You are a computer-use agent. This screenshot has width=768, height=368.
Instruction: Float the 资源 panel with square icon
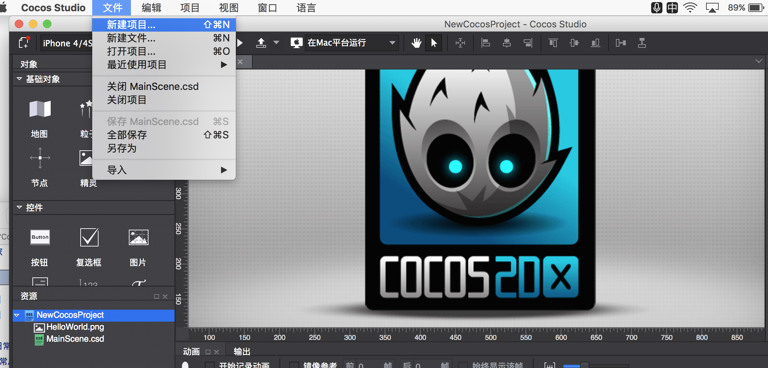[157, 297]
